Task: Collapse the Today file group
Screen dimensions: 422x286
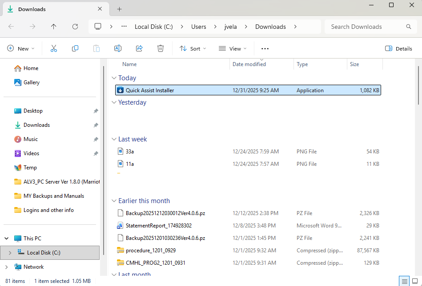Action: pos(114,78)
